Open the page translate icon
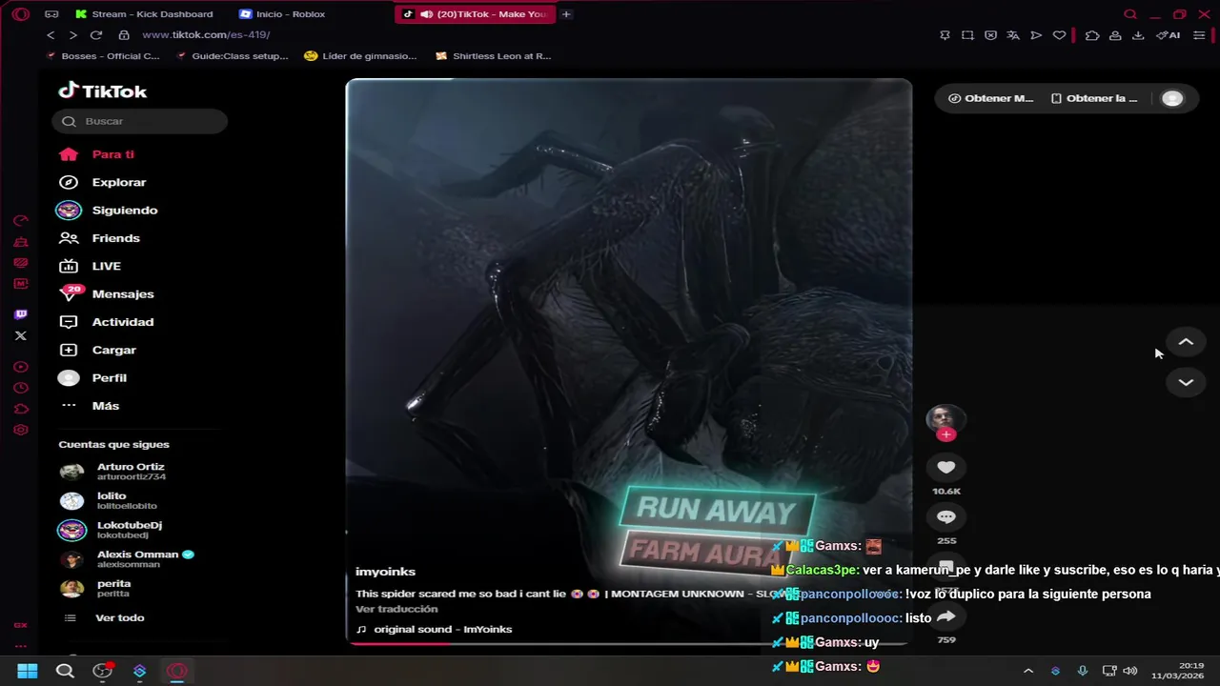1220x686 pixels. (1013, 35)
